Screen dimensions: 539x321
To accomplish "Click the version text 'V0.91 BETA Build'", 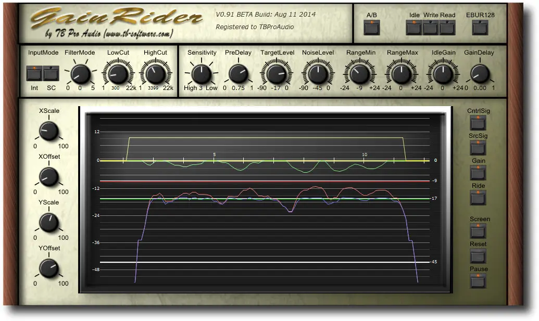I will [x=244, y=15].
